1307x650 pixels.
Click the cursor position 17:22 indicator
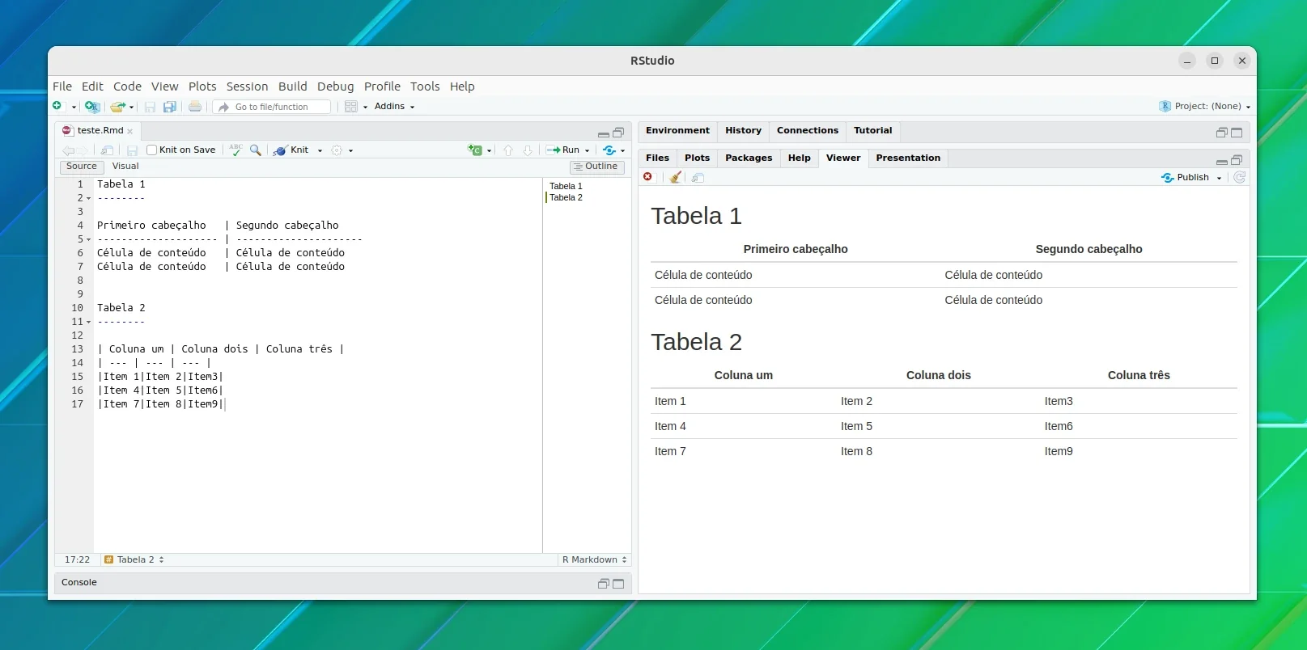pos(77,559)
